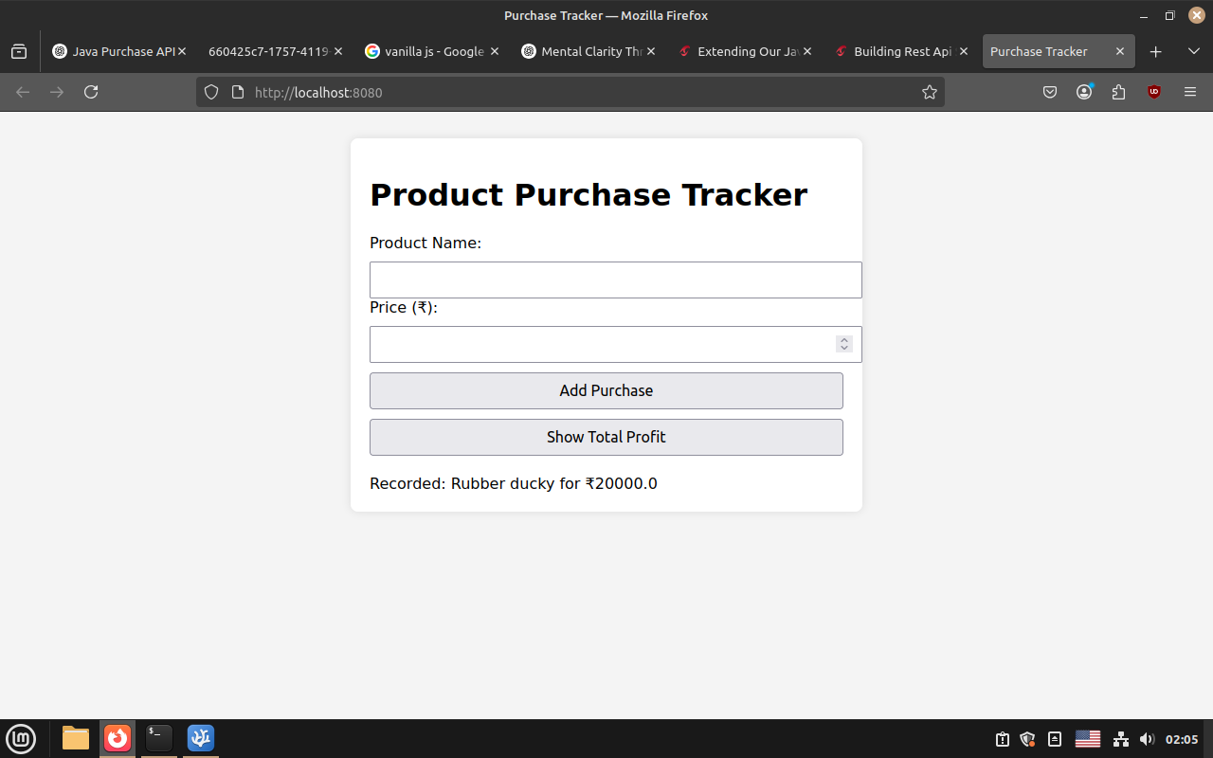The height and width of the screenshot is (758, 1213).
Task: Open the list all tabs dropdown
Action: [1193, 51]
